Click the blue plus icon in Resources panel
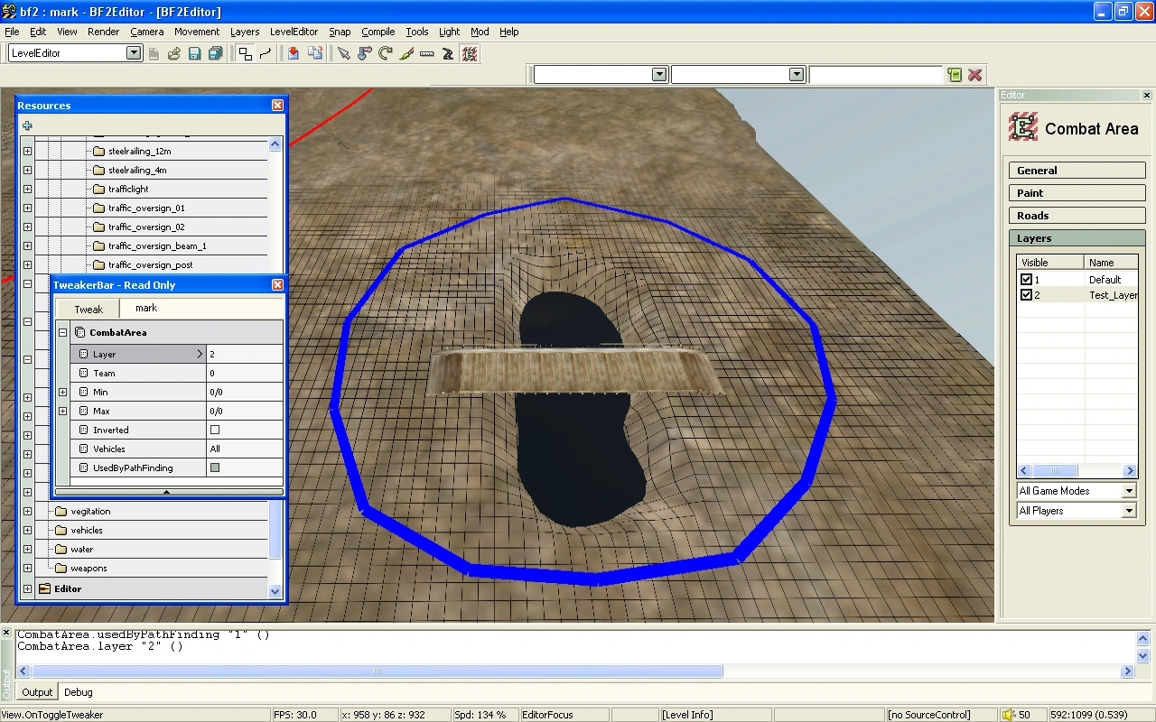 click(x=27, y=126)
